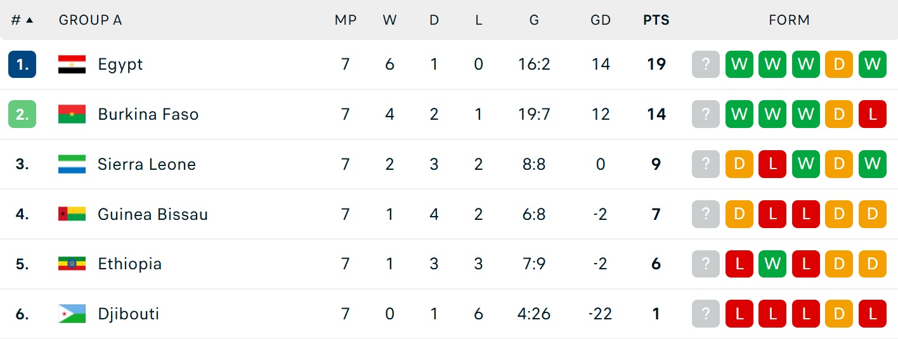Click the MP column header
The height and width of the screenshot is (339, 898).
coord(346,20)
